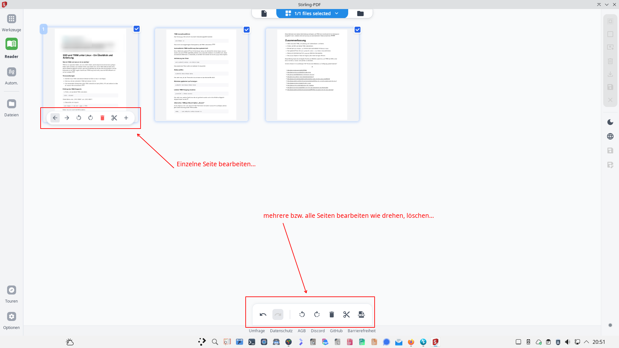Open the Datenschutz footer link

281,331
